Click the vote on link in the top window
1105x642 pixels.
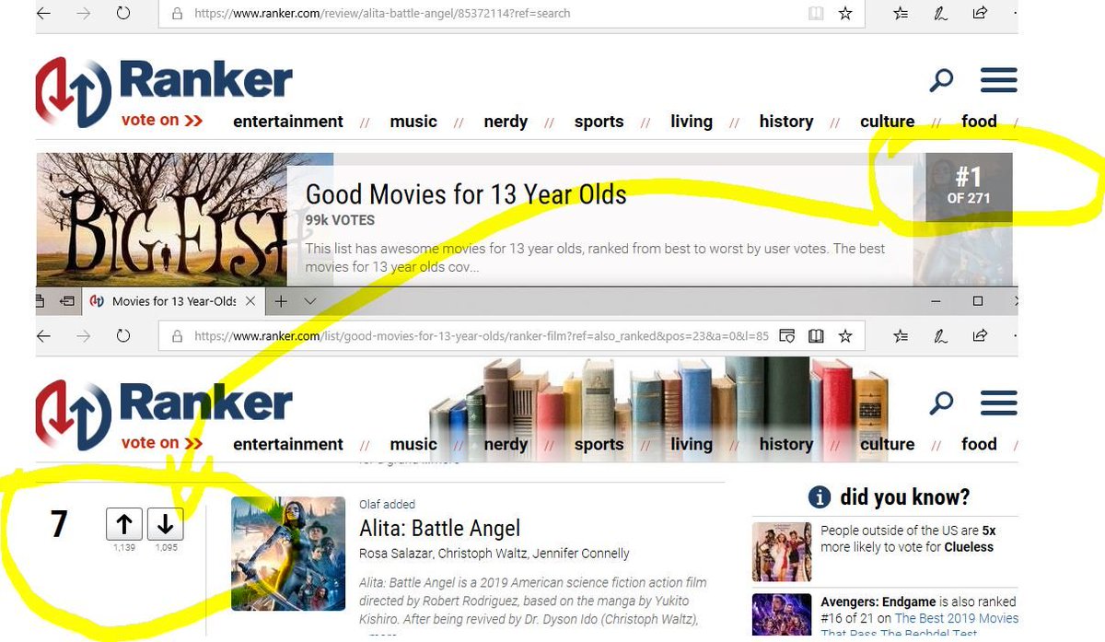point(162,121)
